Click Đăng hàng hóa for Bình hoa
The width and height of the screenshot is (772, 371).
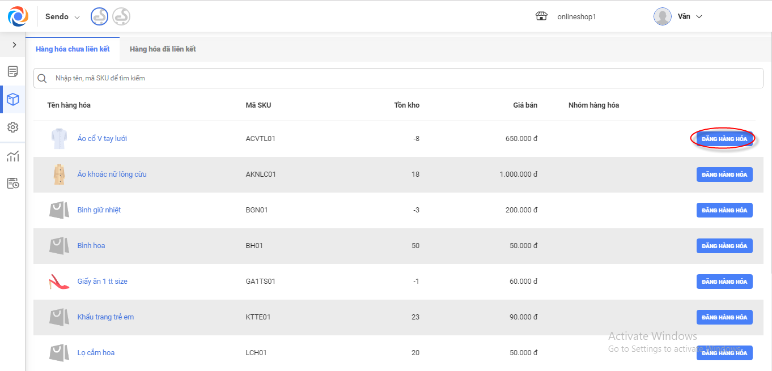click(724, 246)
